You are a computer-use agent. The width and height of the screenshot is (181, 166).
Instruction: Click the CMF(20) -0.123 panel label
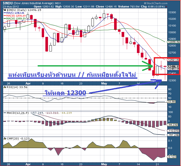pyautogui.click(x=18, y=138)
